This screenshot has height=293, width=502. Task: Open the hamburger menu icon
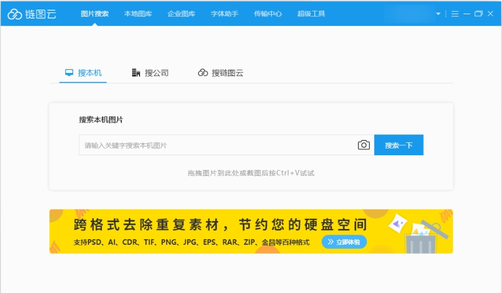click(454, 14)
